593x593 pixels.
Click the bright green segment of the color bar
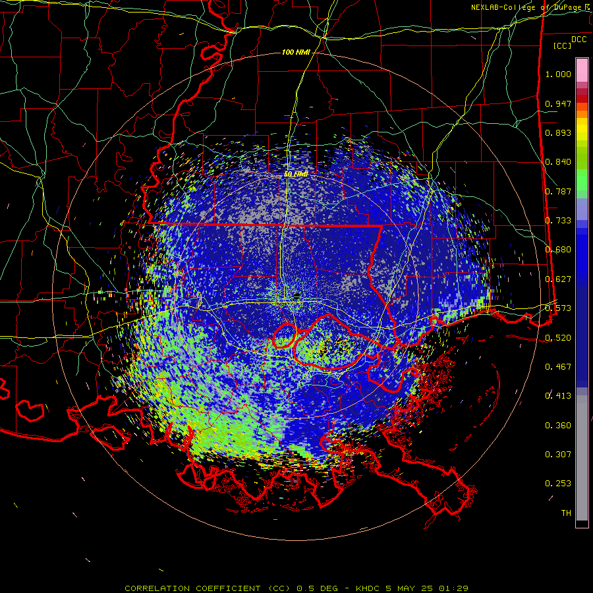tap(582, 180)
